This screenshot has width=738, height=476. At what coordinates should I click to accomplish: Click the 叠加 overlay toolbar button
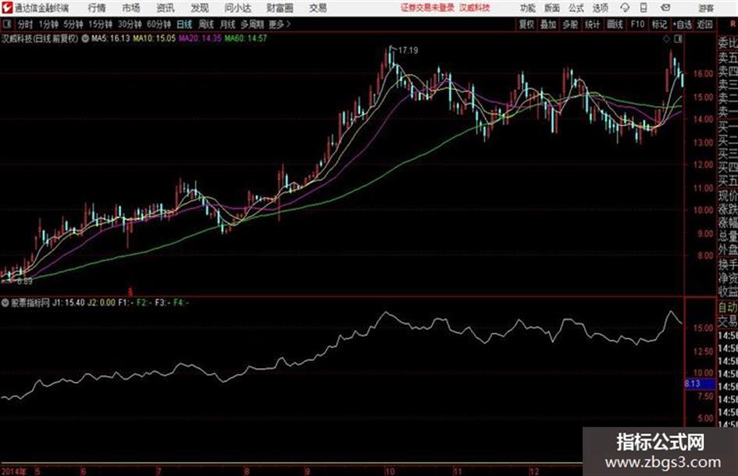pos(548,24)
